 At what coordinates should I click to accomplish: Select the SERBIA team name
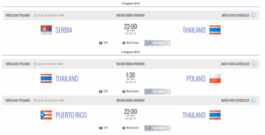coord(64,30)
